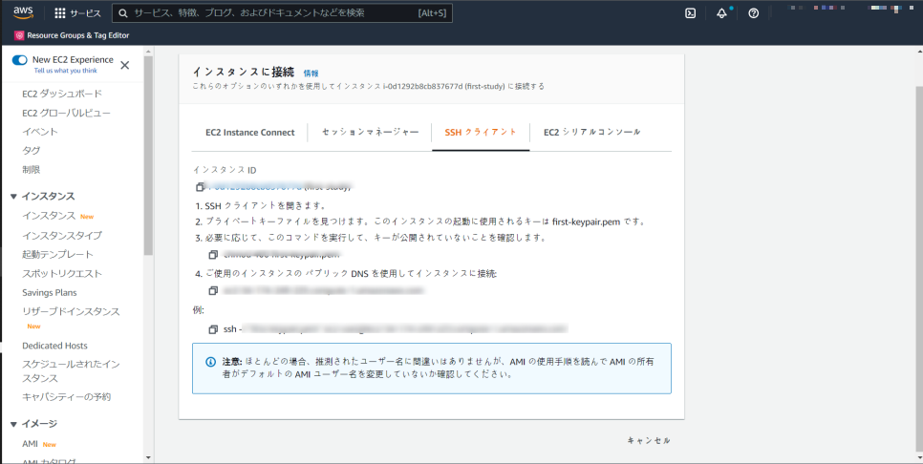Toggle the New EC2 Experience switch

click(19, 60)
